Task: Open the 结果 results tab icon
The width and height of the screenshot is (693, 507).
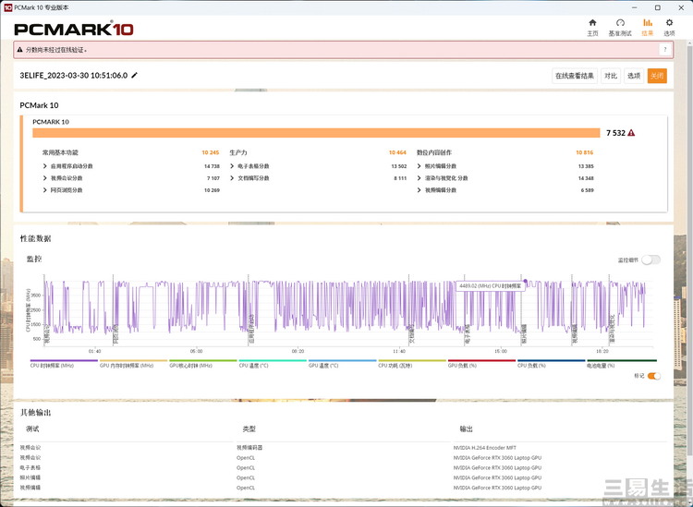Action: (648, 22)
